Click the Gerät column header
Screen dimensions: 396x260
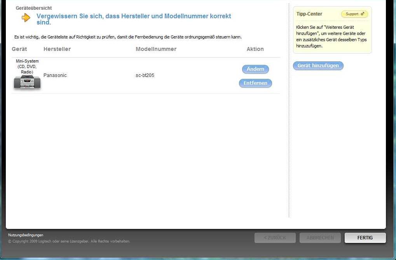click(19, 49)
